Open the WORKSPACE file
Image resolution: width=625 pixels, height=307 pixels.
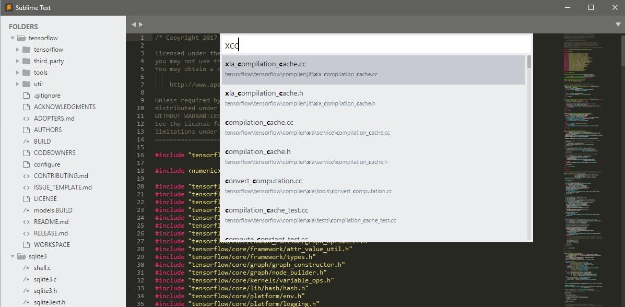coord(52,245)
